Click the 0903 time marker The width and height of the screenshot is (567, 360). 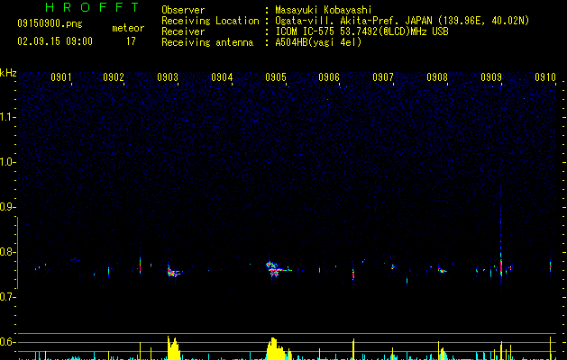click(x=168, y=77)
